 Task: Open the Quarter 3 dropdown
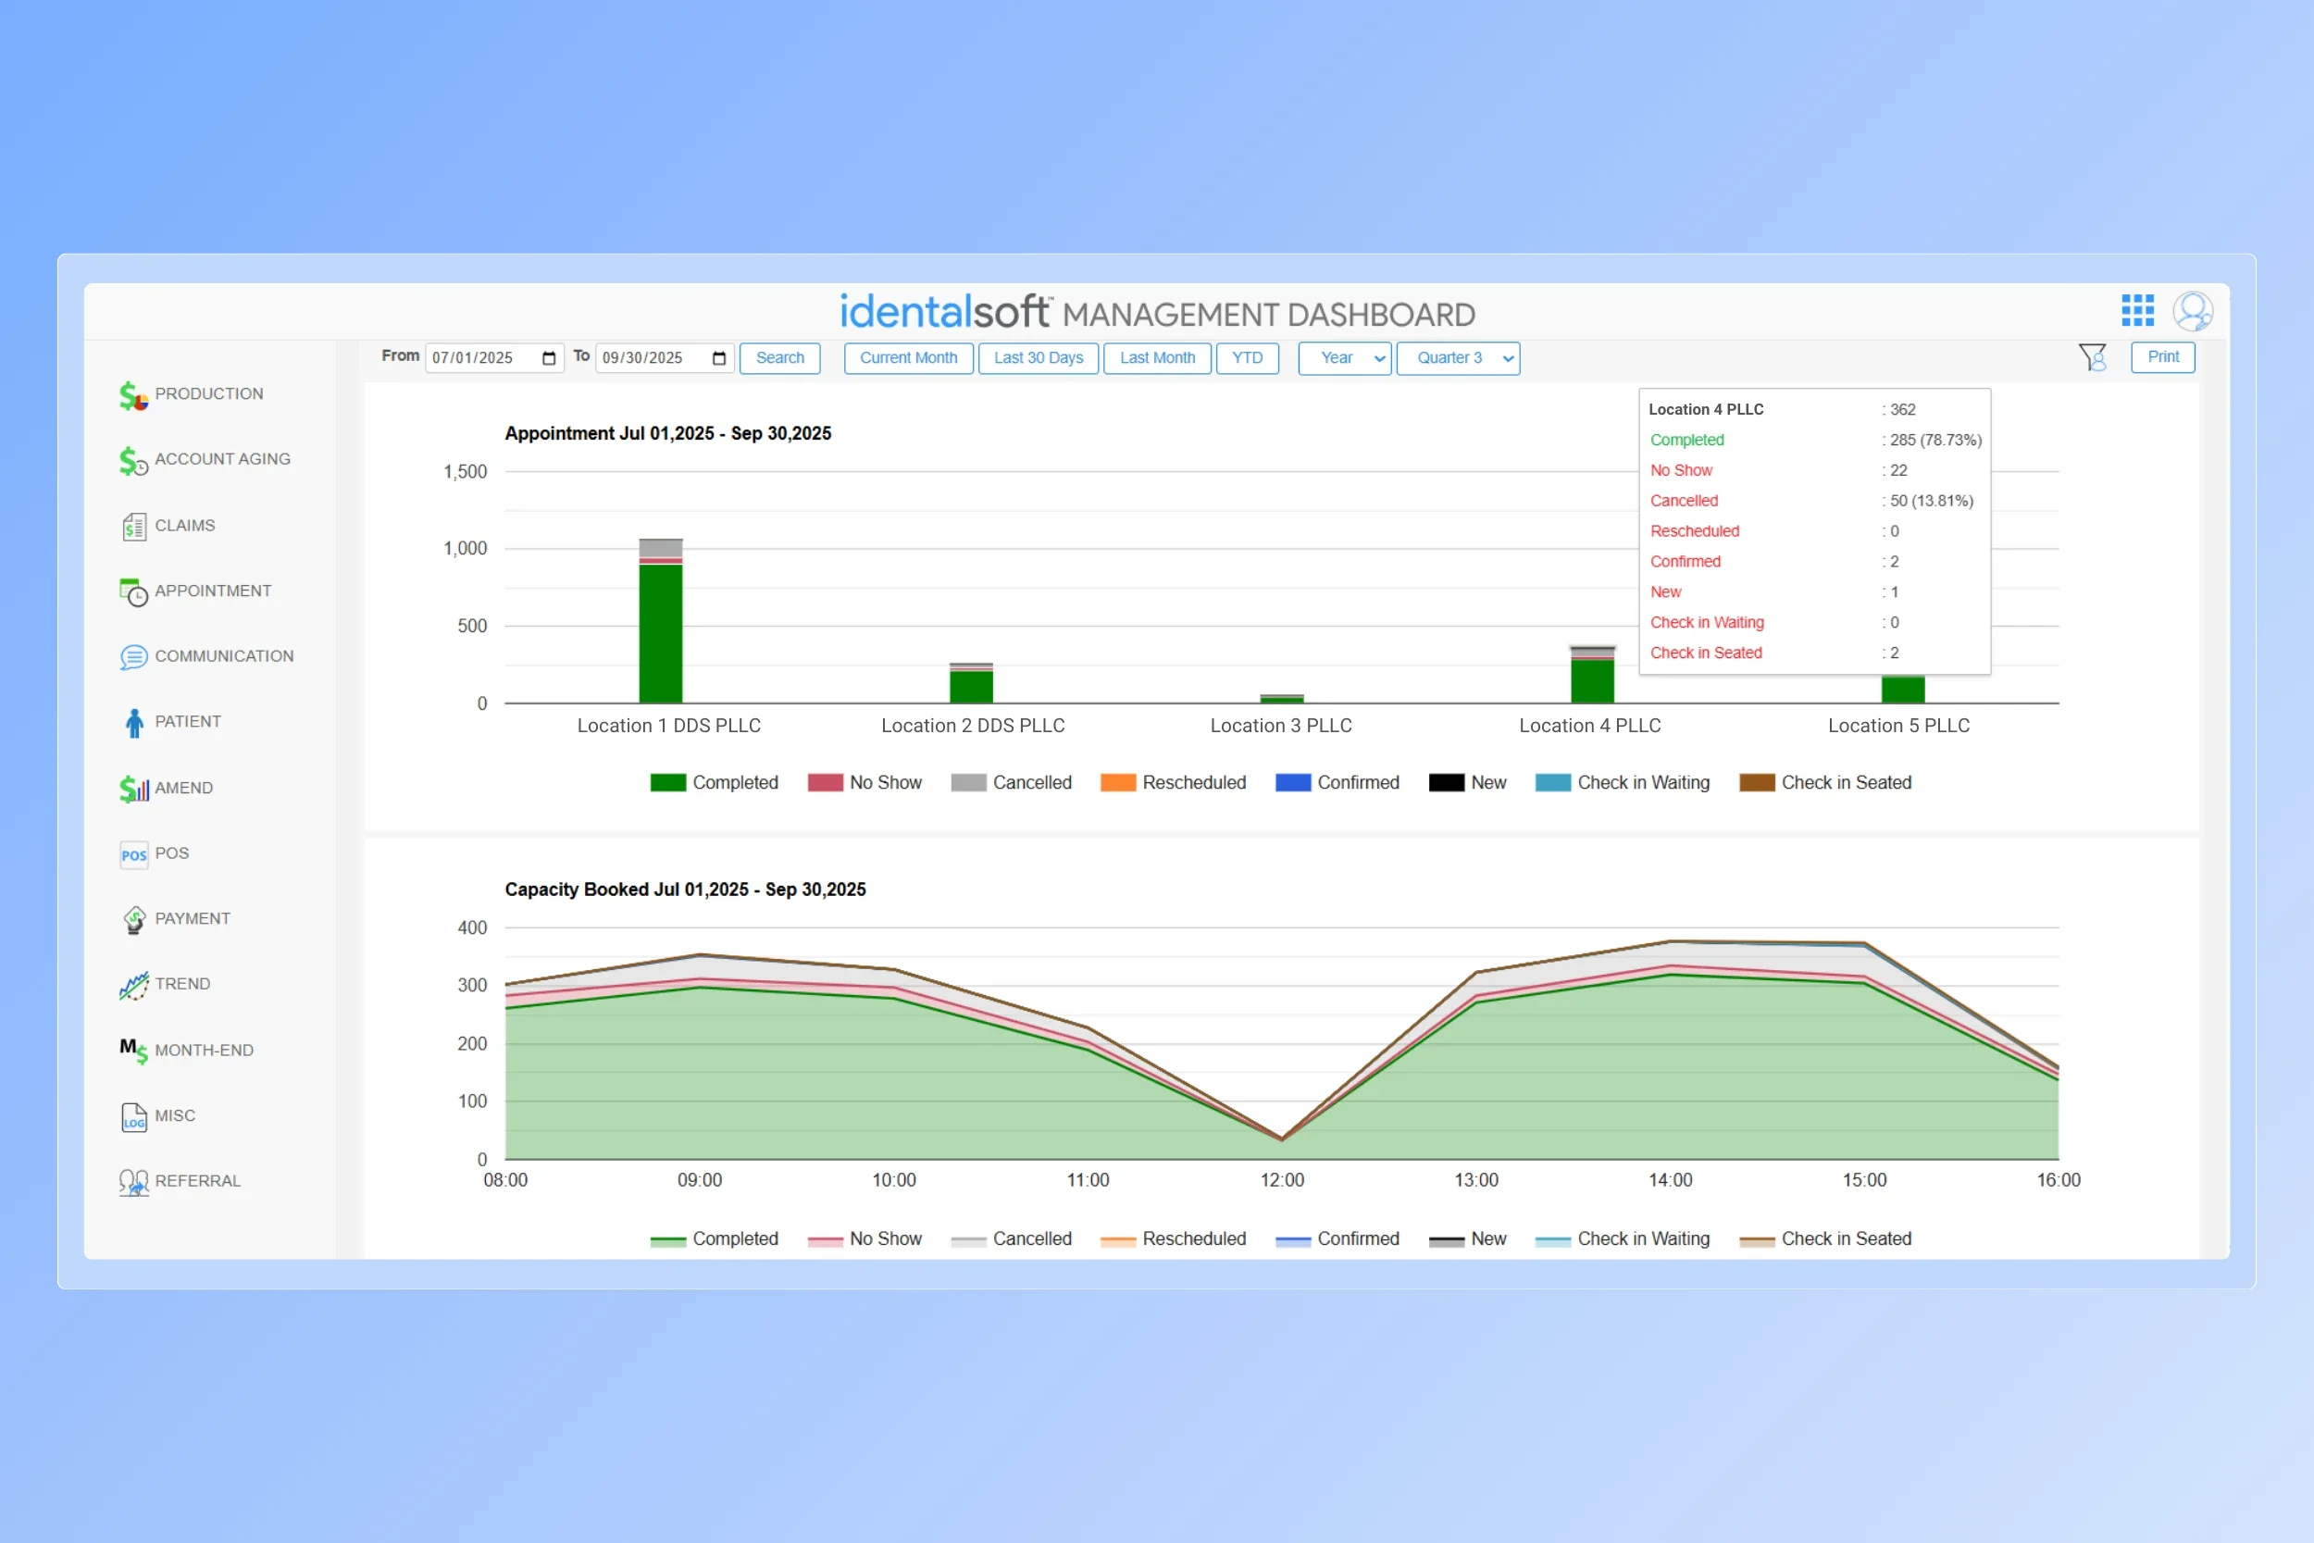tap(1457, 358)
